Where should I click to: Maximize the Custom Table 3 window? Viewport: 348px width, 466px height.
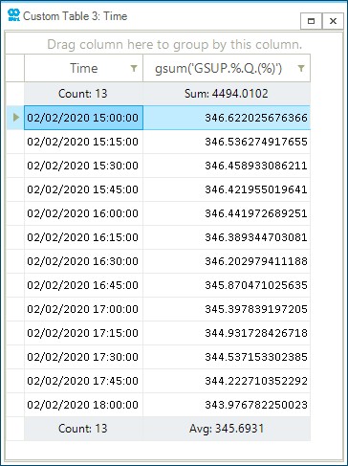(x=311, y=21)
